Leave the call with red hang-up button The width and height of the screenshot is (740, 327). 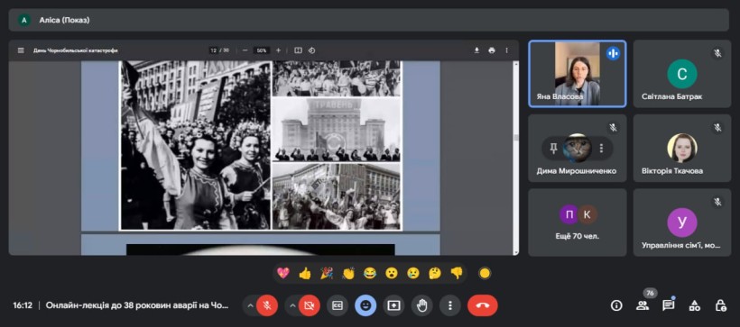click(482, 305)
